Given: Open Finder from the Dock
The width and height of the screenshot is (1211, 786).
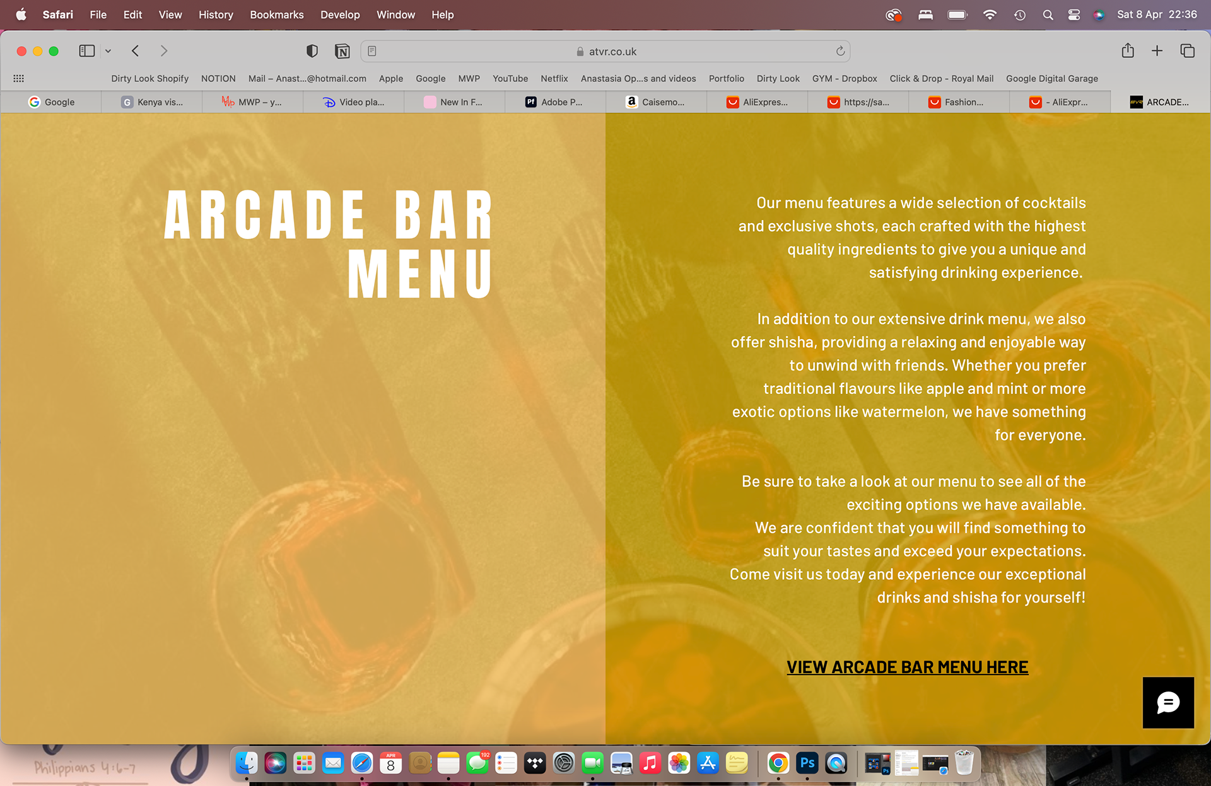Looking at the screenshot, I should (x=246, y=763).
